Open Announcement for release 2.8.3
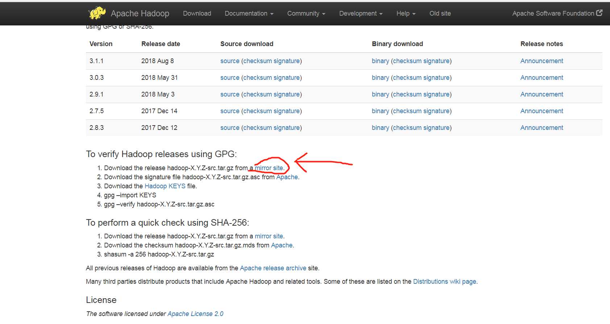 (541, 128)
